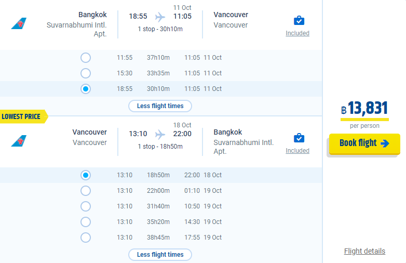Screen dimensions: 406x263
Task: Select return flight arriving 10:50 19 Oct
Action: pyautogui.click(x=86, y=206)
